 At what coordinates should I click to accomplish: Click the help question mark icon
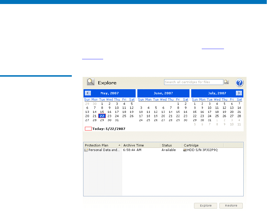239,83
